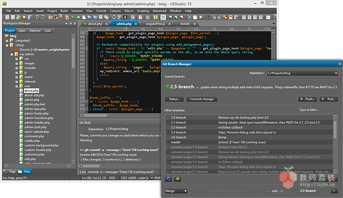Toggle code fold marker at line 163
The width and height of the screenshot is (343, 198).
pyautogui.click(x=87, y=48)
